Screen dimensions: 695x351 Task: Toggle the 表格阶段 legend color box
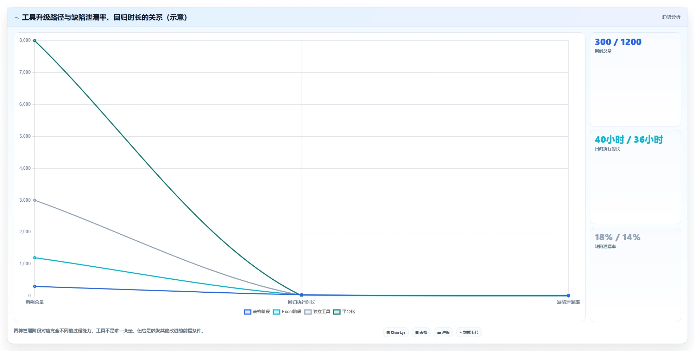pyautogui.click(x=247, y=312)
